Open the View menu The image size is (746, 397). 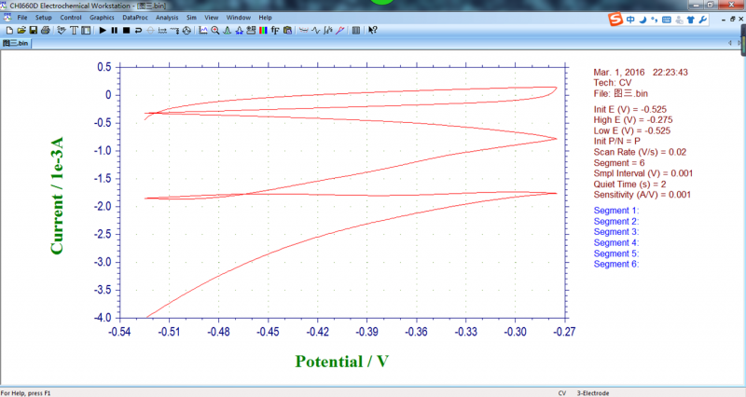tap(212, 18)
